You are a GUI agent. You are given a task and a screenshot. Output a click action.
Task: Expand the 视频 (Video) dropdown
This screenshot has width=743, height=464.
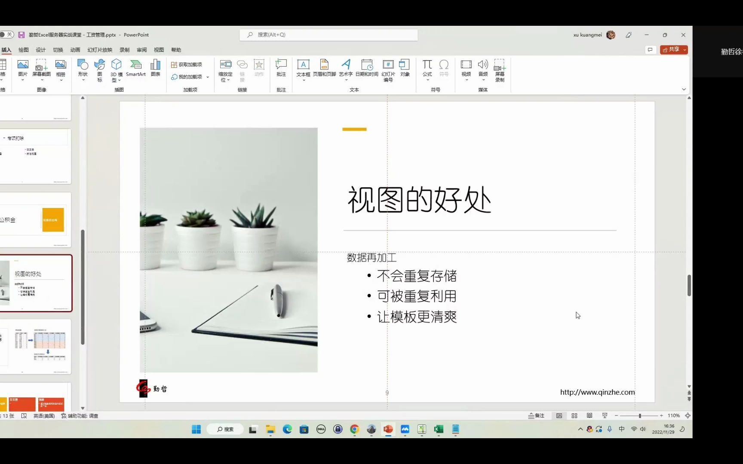[x=466, y=79]
